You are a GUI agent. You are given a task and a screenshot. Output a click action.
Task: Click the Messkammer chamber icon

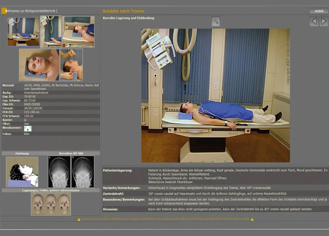tap(28, 129)
